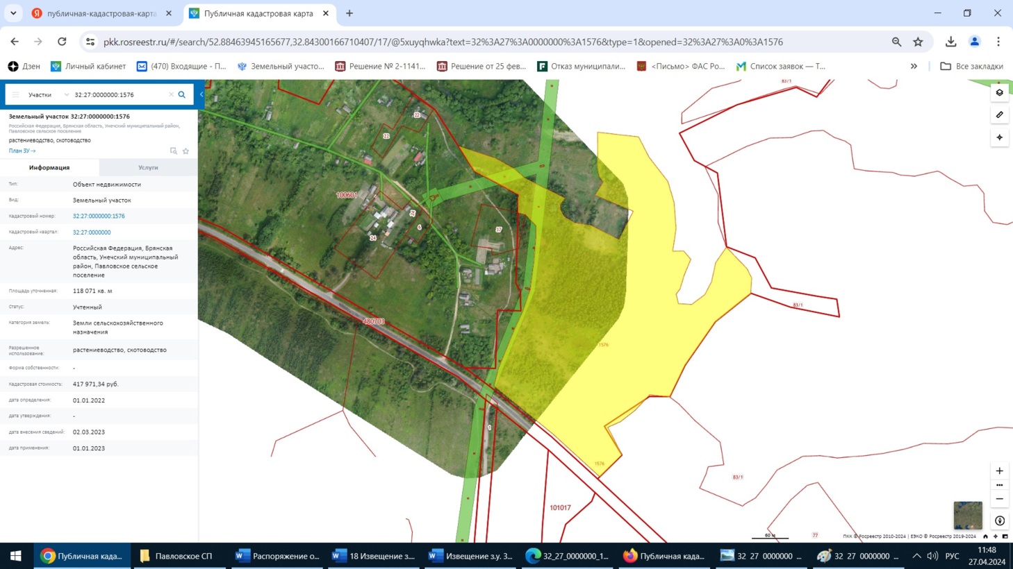Open hamburger menu in search panel
1013x569 pixels.
click(15, 95)
